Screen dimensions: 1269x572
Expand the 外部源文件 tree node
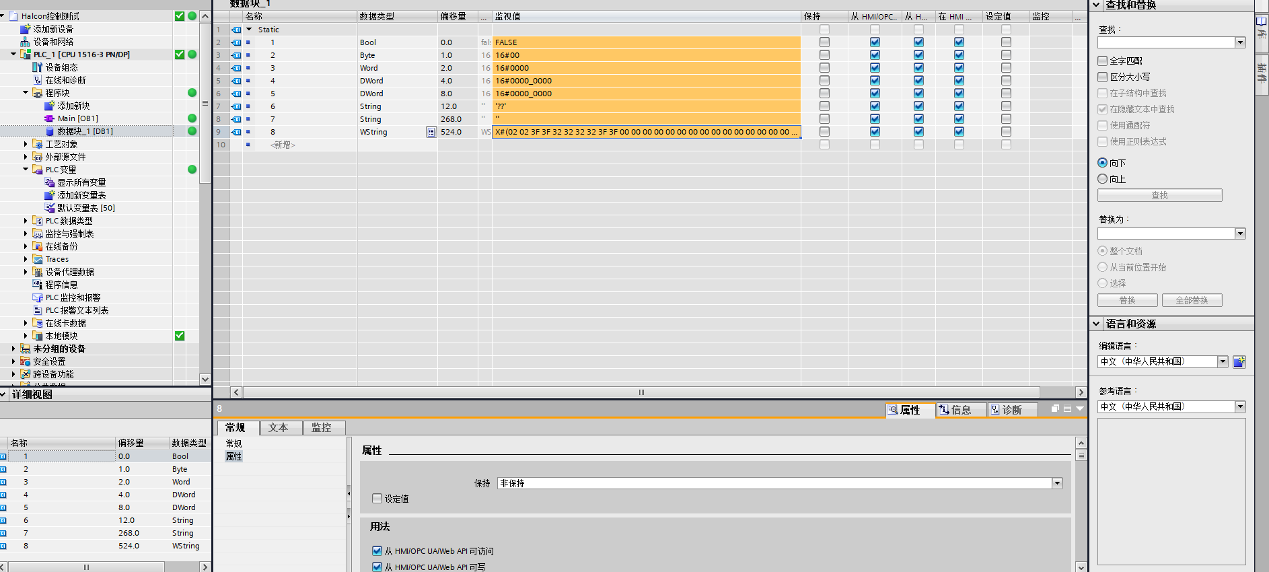(26, 157)
